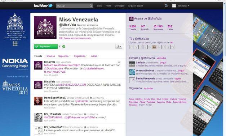Click the browser vertical scrollbar
Image resolution: width=226 pixels, height=136 pixels.
pos(225,69)
